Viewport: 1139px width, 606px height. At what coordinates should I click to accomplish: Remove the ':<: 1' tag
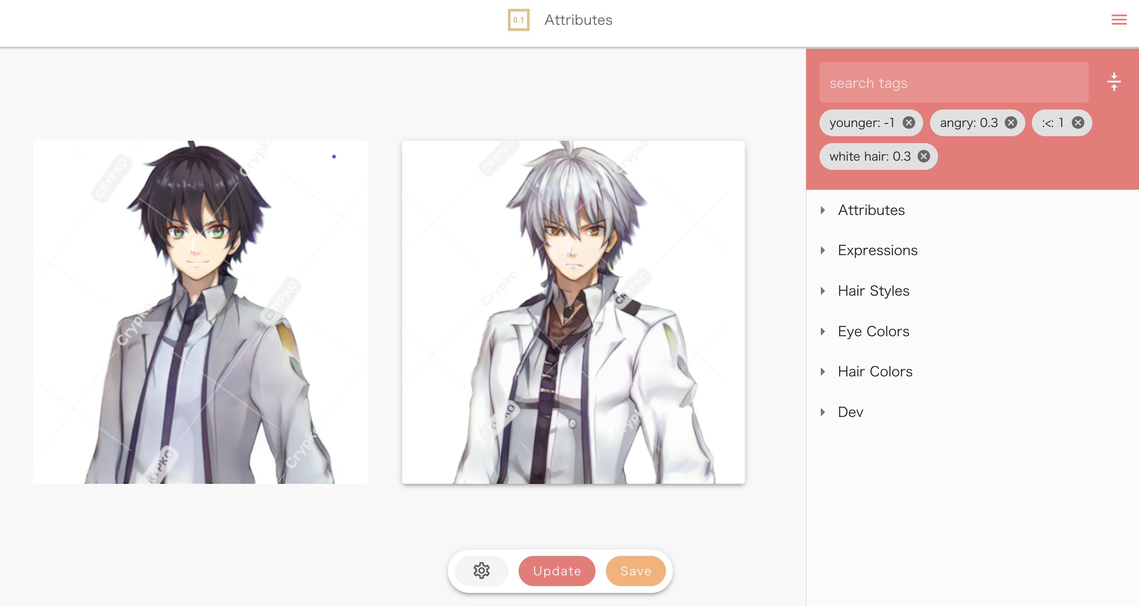click(x=1079, y=123)
